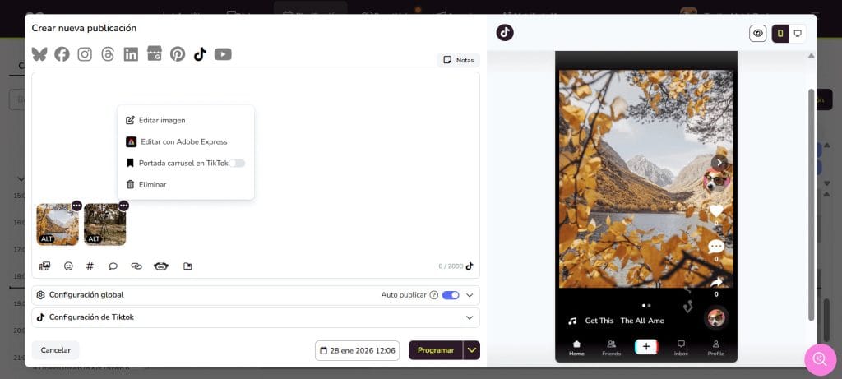Click ALT badge on second thumbnail

(94, 239)
